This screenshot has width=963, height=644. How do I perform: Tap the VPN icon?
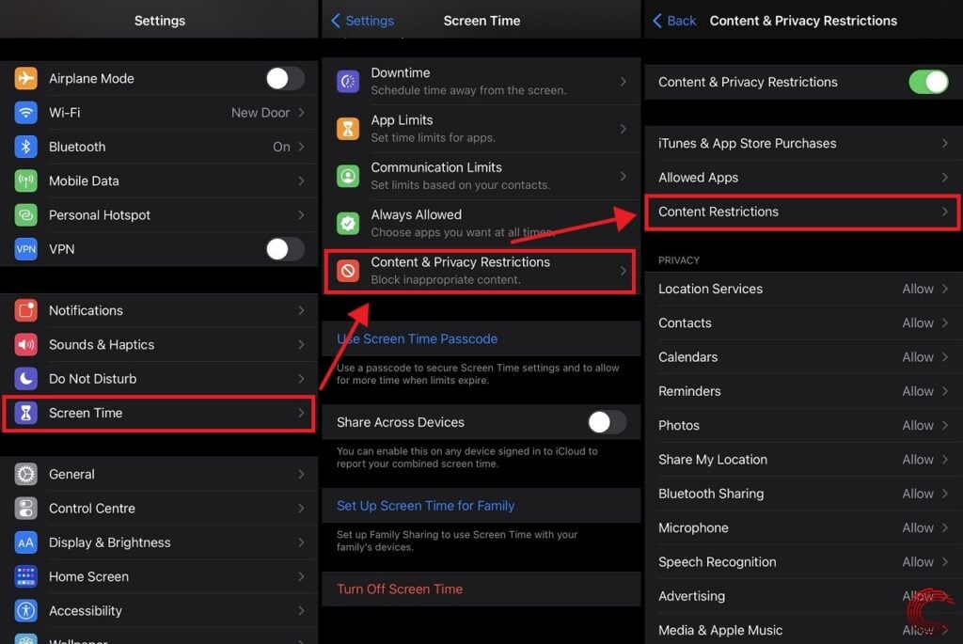point(25,249)
